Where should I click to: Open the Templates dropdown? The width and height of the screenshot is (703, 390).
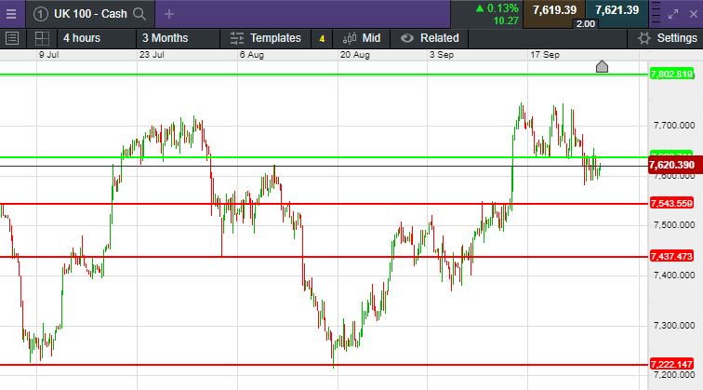[265, 38]
